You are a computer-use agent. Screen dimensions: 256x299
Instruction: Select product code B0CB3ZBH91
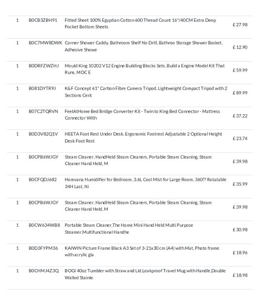pyautogui.click(x=43, y=20)
